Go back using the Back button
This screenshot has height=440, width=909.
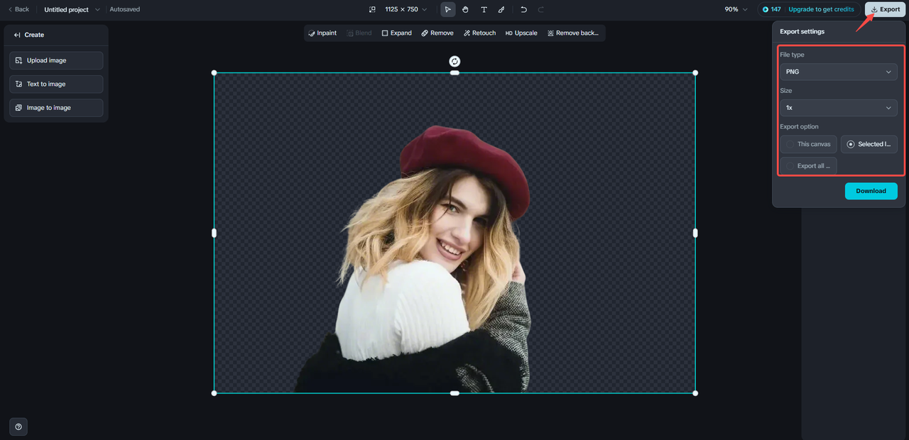18,9
